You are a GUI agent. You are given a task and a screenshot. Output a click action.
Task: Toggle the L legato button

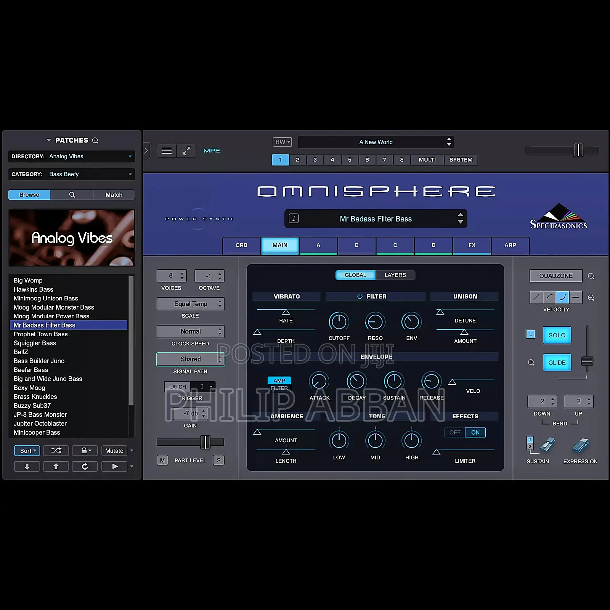(530, 334)
